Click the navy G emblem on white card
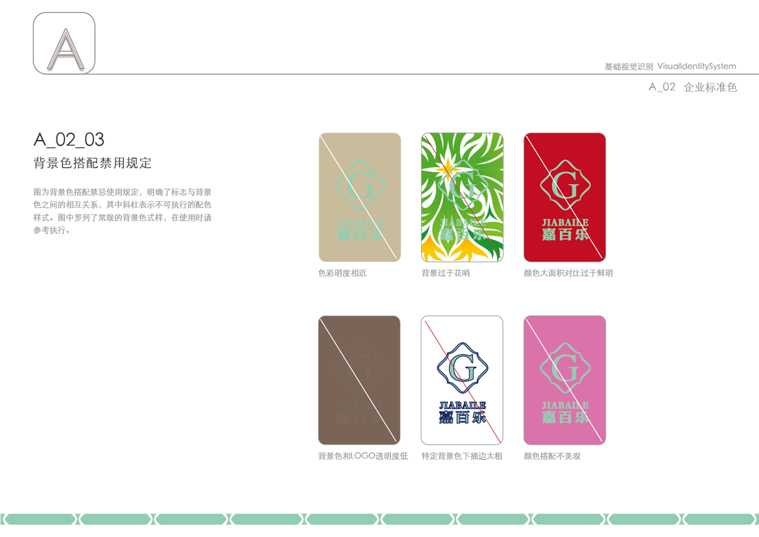The height and width of the screenshot is (537, 759). click(x=462, y=370)
